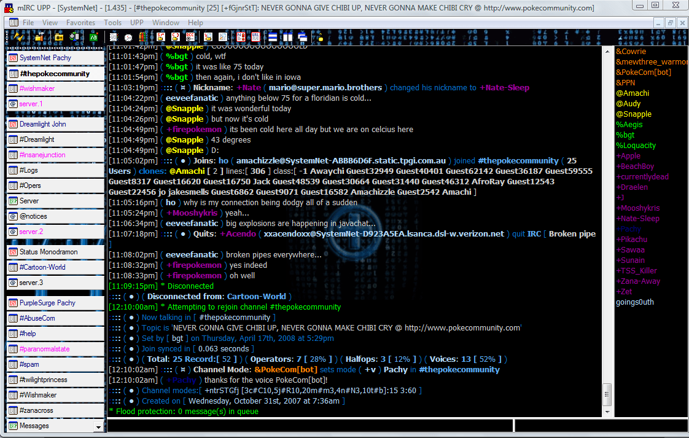Click the chat scrollbar down arrow

tap(607, 412)
